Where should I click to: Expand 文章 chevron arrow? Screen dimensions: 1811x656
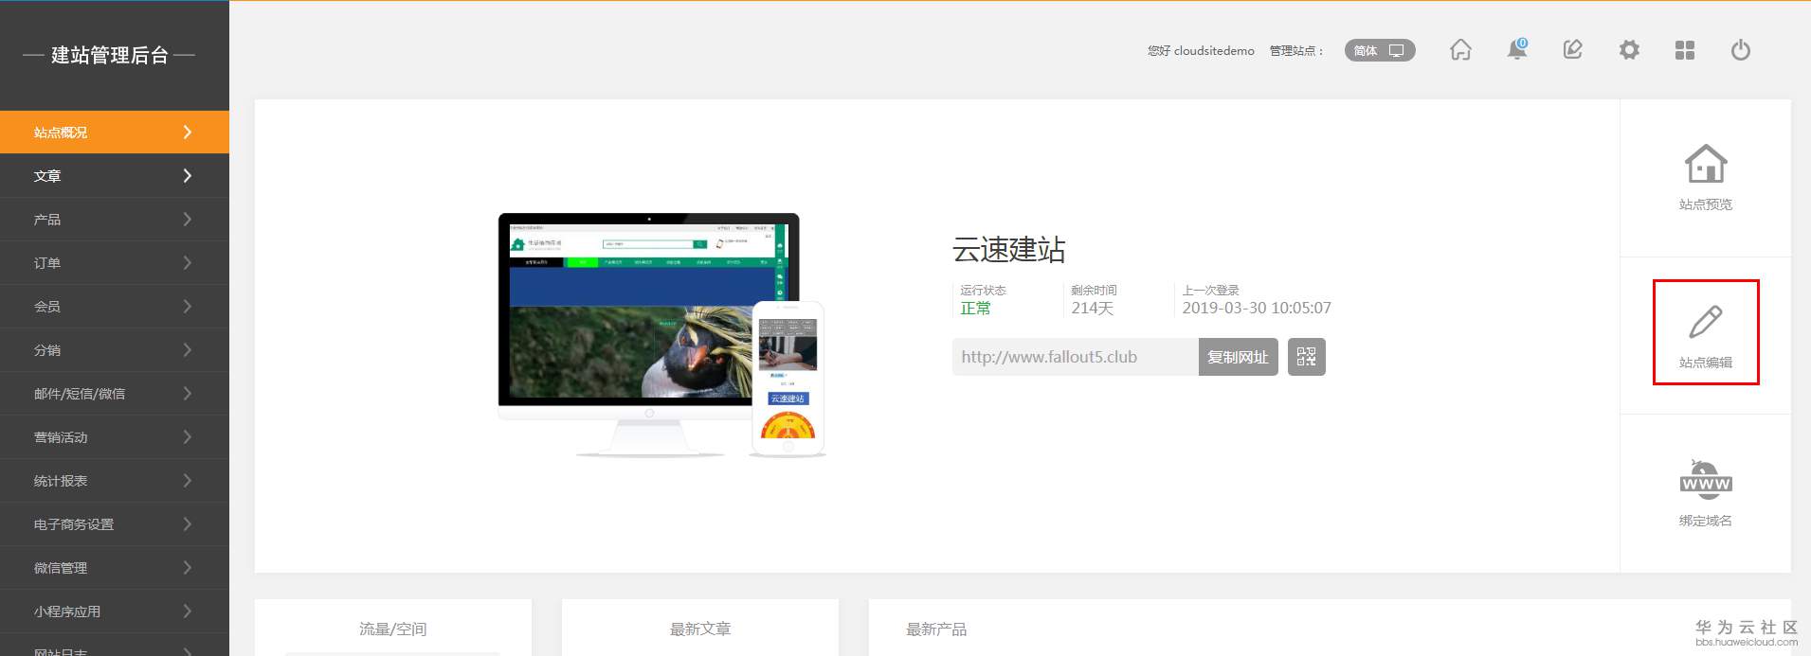(x=187, y=175)
